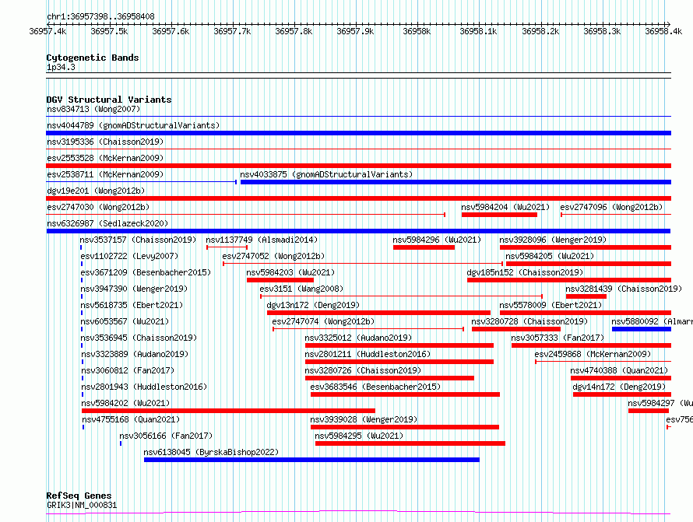Viewport: 693px width, 522px height.
Task: Select variant esv2553528 (McKernan2009)
Action: click(x=105, y=158)
